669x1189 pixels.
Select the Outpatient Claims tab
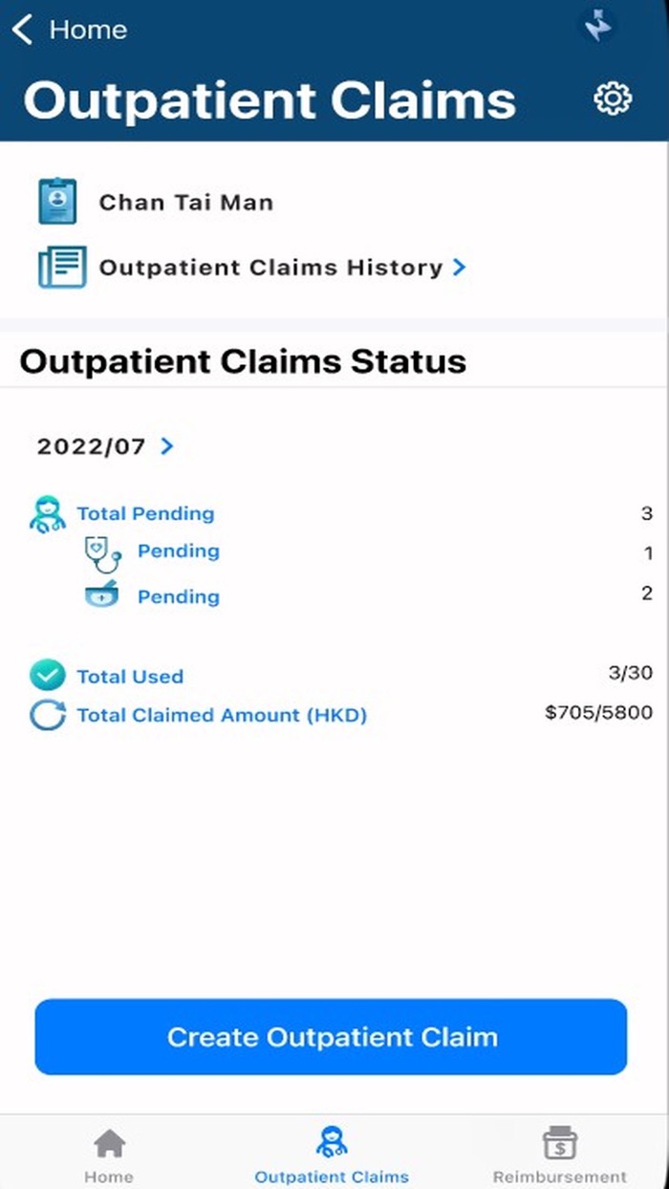[332, 1155]
